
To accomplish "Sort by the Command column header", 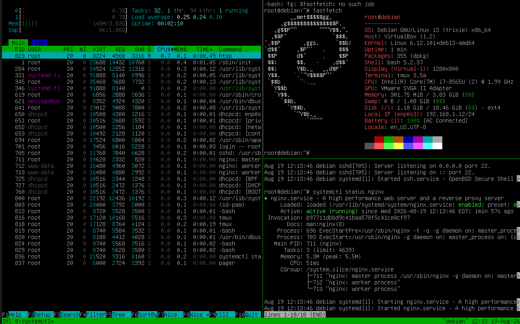I will pyautogui.click(x=230, y=49).
